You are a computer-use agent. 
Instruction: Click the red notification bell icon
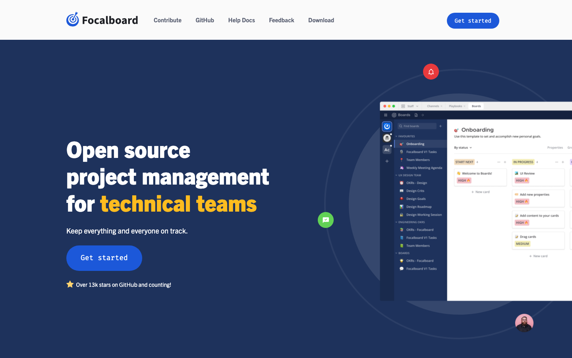[431, 72]
